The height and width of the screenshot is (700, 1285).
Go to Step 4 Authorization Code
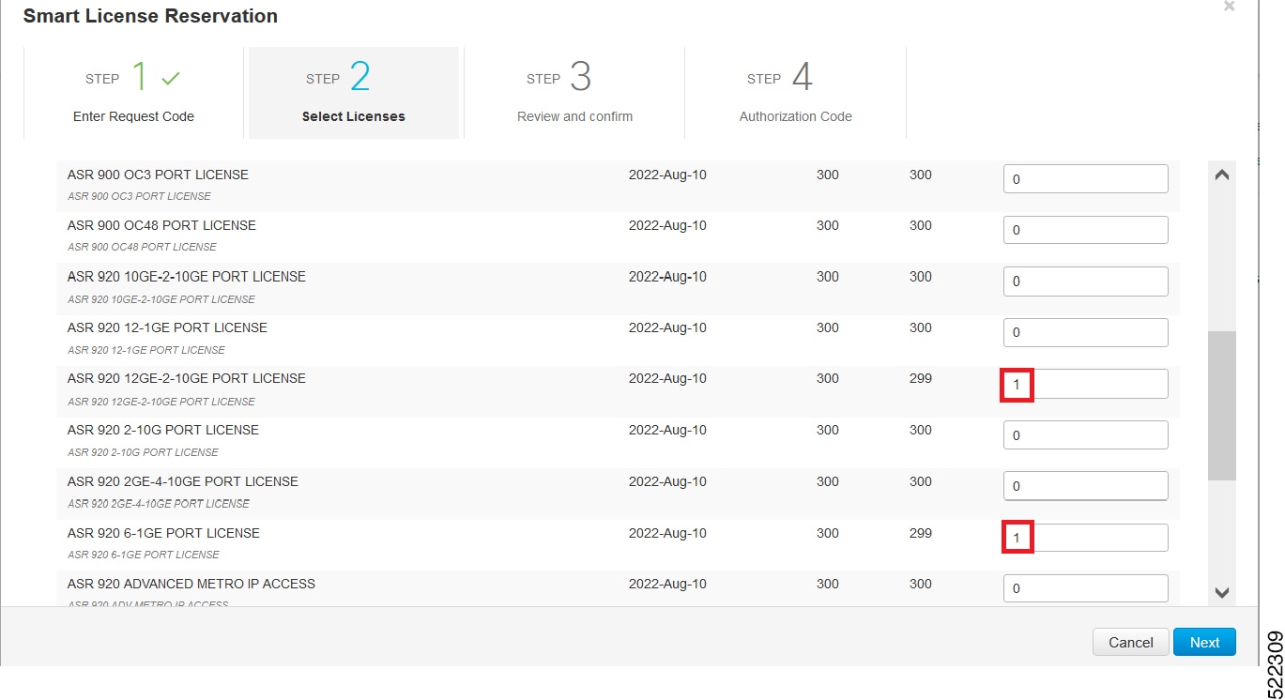(x=795, y=93)
